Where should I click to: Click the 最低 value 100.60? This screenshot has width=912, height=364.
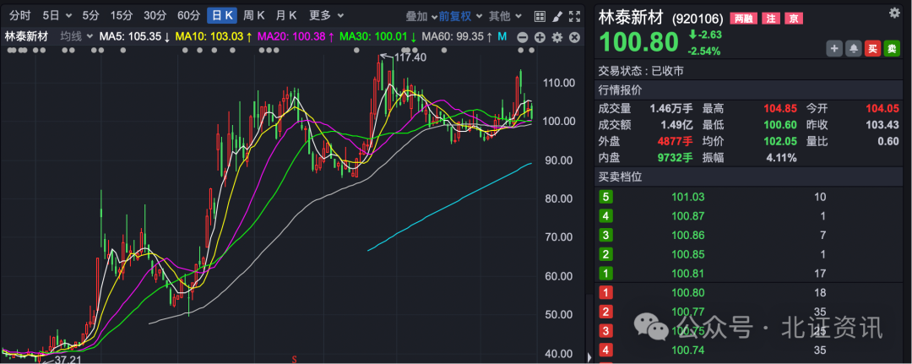pos(779,124)
